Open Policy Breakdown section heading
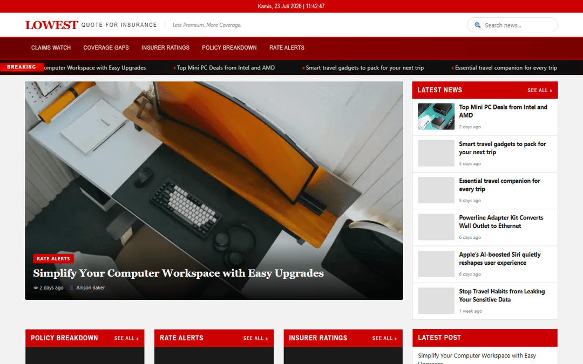The width and height of the screenshot is (583, 364). (x=64, y=338)
